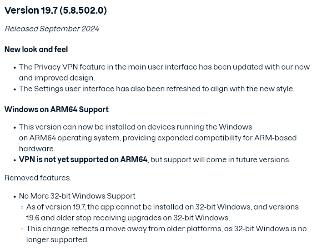Click the Released September 2024 text
This screenshot has height=249, width=317.
(52, 29)
